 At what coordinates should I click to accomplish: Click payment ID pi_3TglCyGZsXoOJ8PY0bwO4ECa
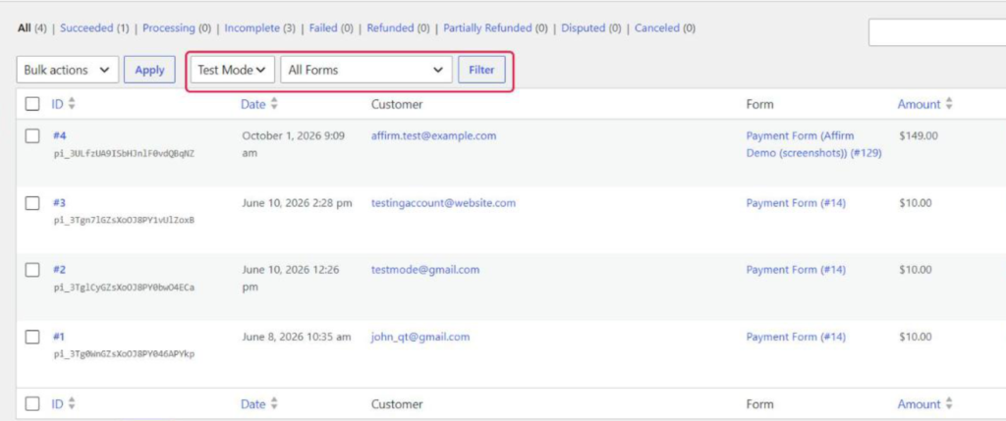pyautogui.click(x=123, y=288)
